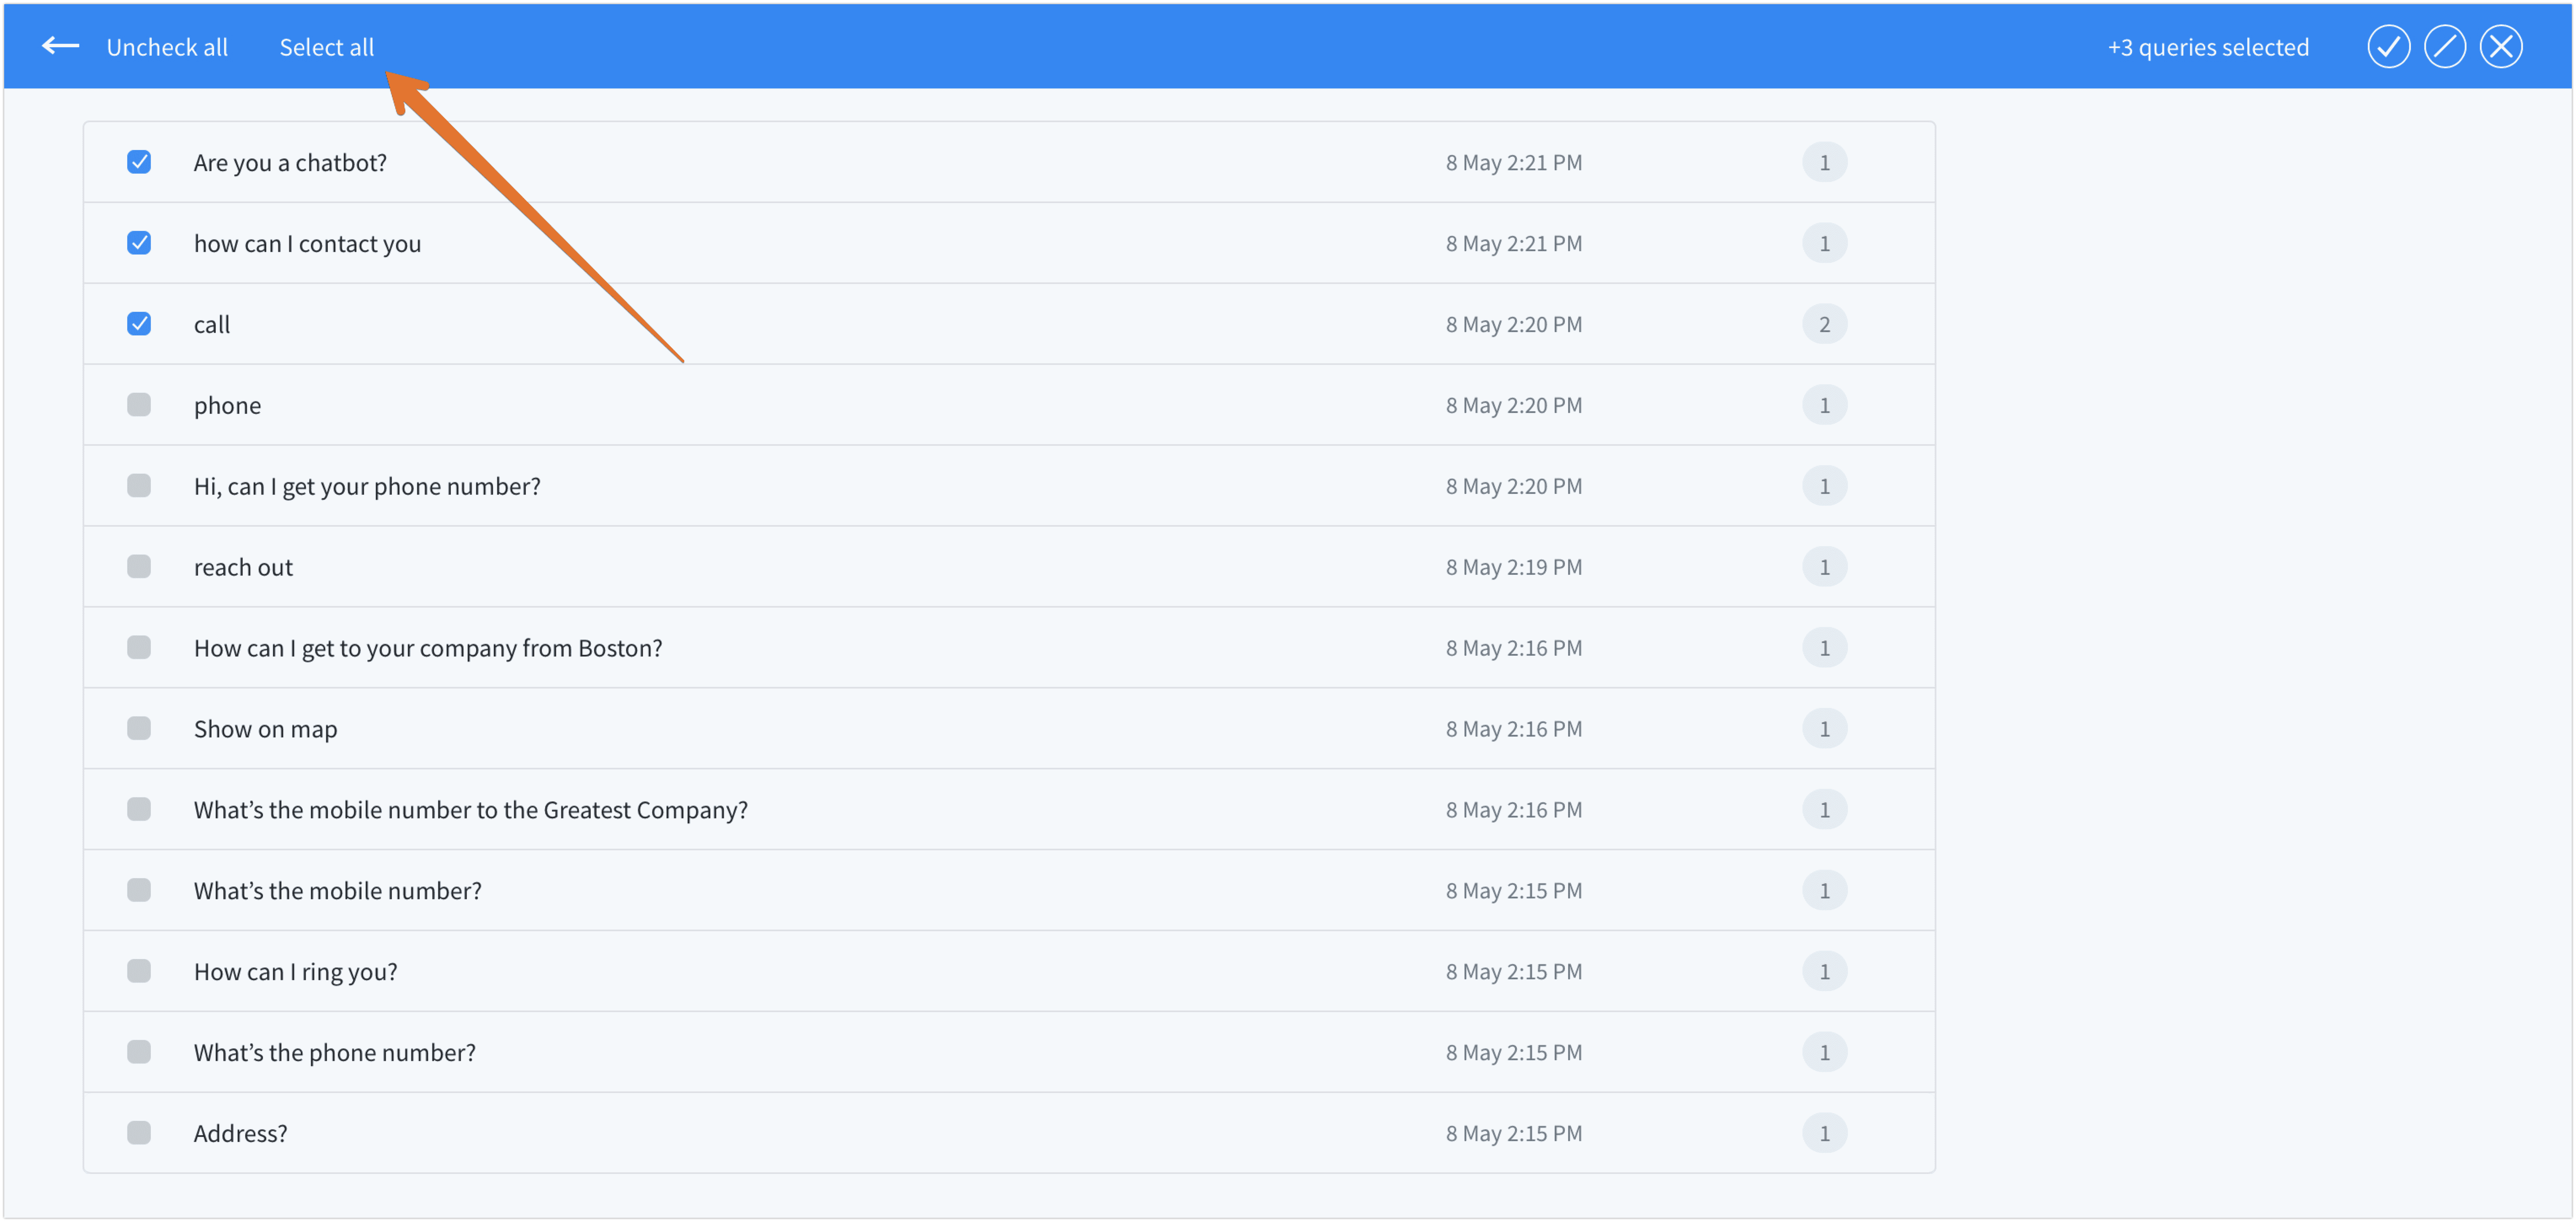
Task: Uncheck 'how can I contact you' checkbox
Action: tap(139, 243)
